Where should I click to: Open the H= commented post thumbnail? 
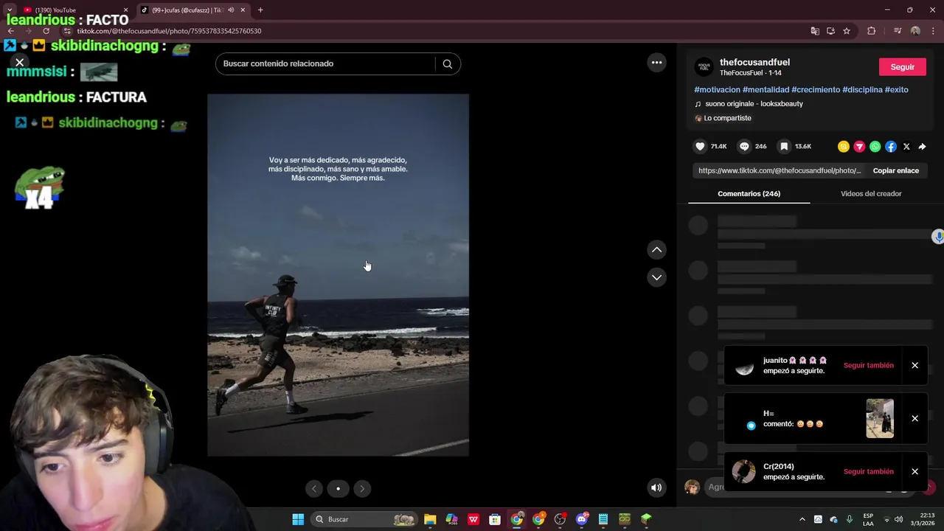click(879, 418)
